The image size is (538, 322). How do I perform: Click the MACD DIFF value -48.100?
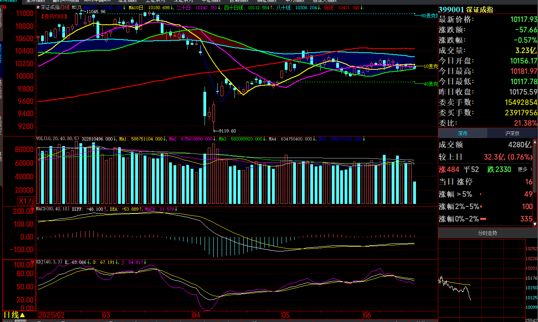click(96, 209)
